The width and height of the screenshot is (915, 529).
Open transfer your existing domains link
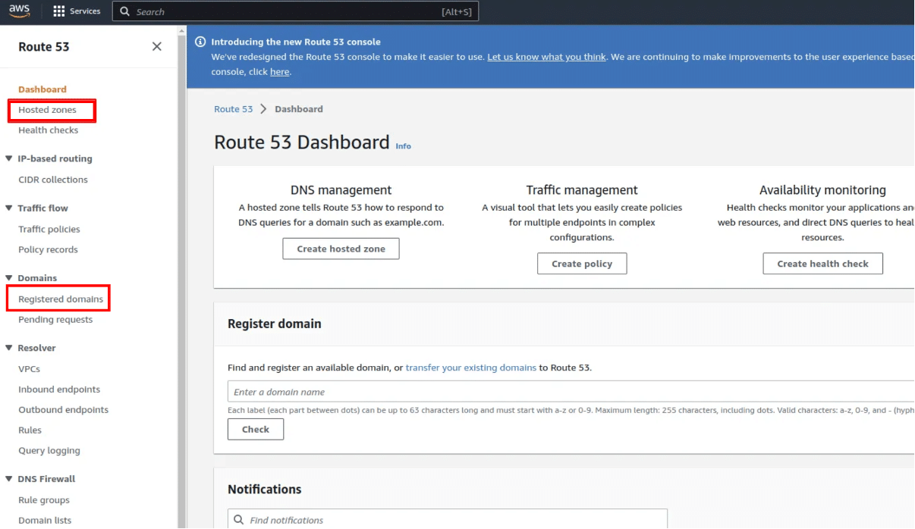(x=470, y=368)
